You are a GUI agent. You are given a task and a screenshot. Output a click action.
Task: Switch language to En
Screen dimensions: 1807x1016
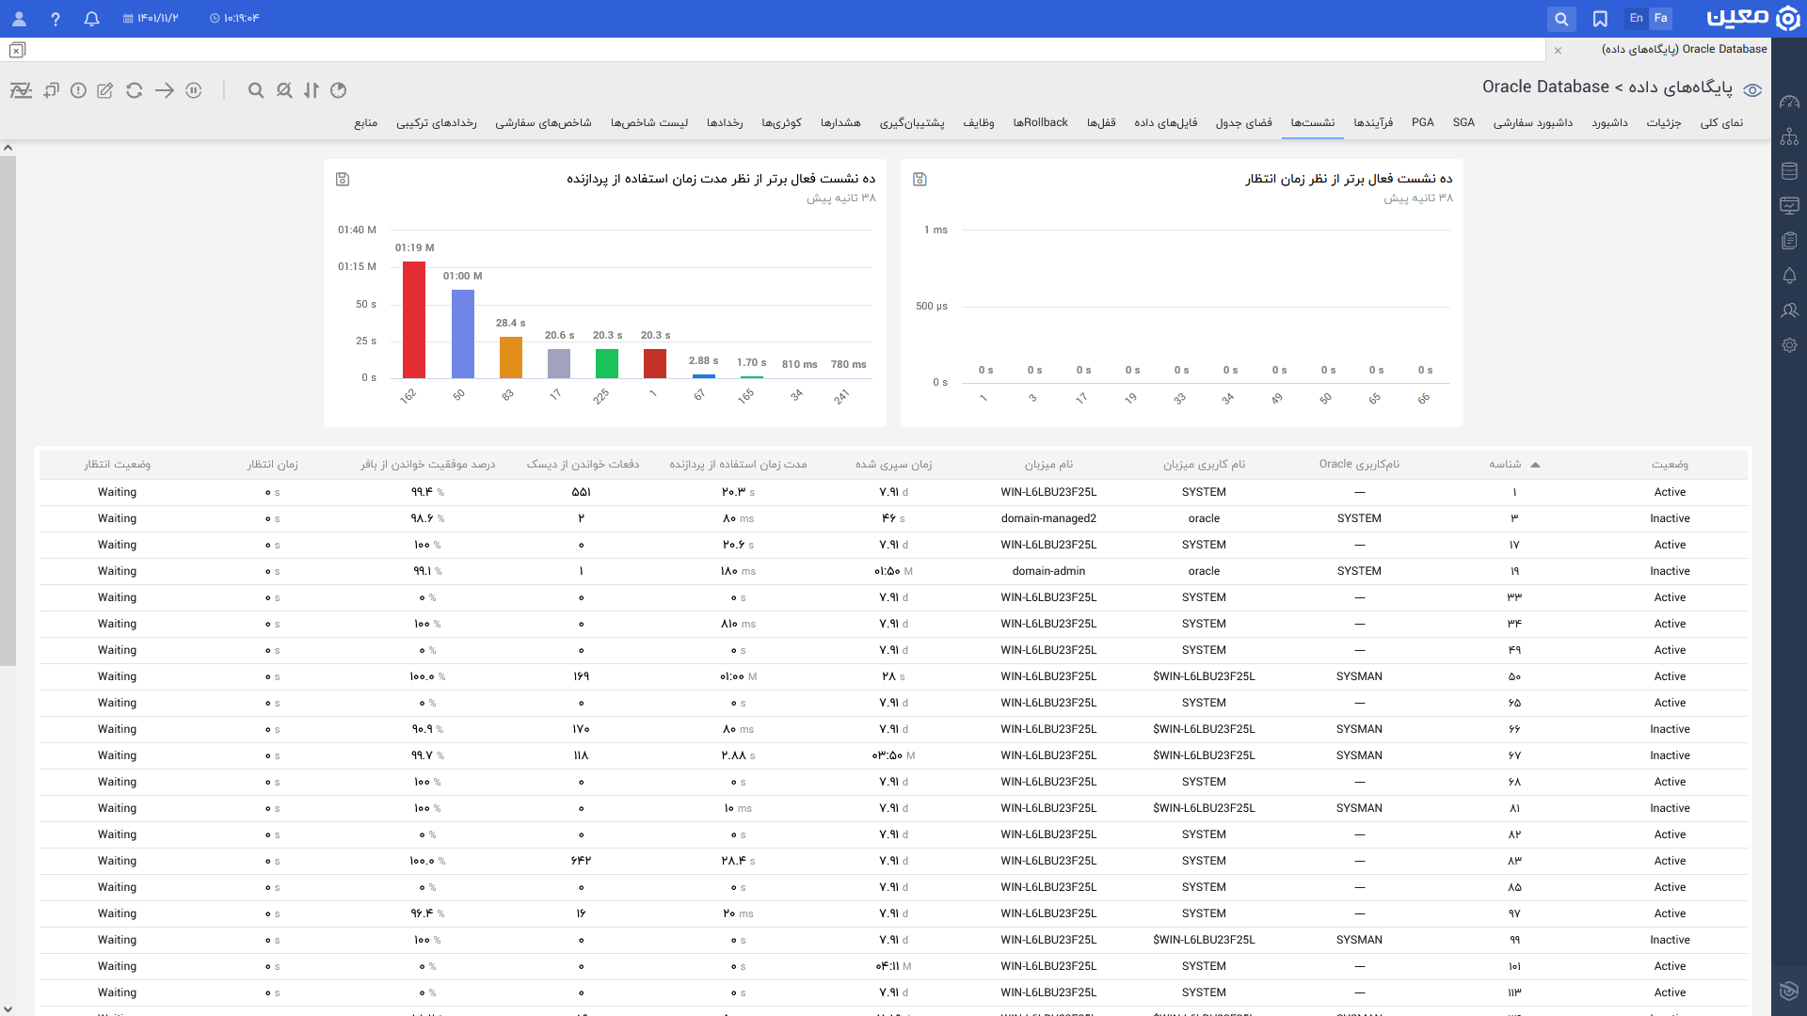1637,19
